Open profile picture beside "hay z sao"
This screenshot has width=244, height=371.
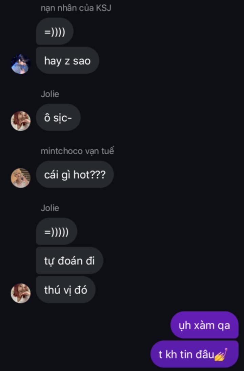click(x=21, y=64)
